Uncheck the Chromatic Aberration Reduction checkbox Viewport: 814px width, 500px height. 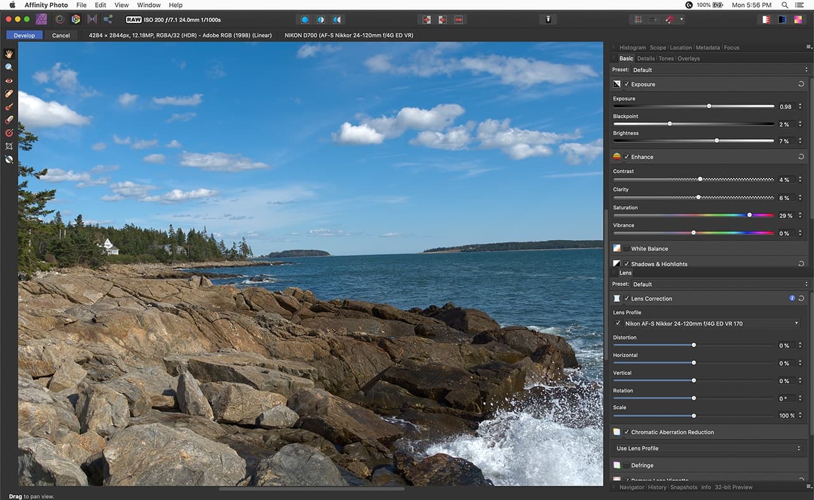pyautogui.click(x=626, y=432)
